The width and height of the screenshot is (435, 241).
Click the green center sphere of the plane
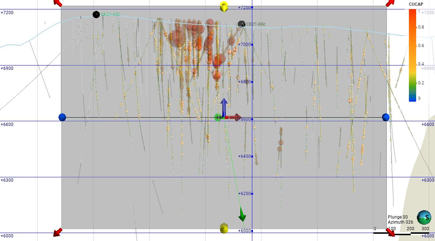tap(218, 117)
